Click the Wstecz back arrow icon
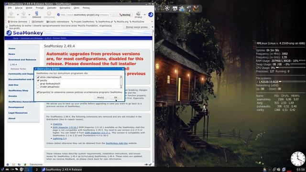Viewport: 306px width, 172px height. click(x=11, y=13)
